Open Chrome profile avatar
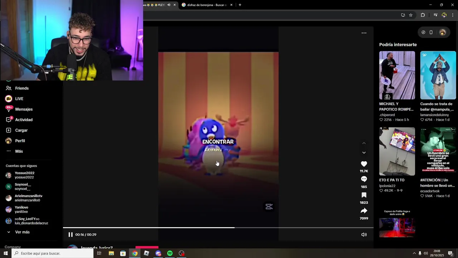 point(444,15)
